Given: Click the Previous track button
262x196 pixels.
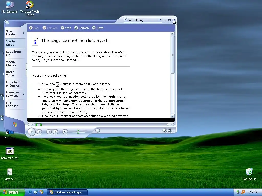Looking at the screenshot, I should coord(49,132).
